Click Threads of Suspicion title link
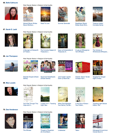This screenshot has width=113, height=135. point(47,131)
